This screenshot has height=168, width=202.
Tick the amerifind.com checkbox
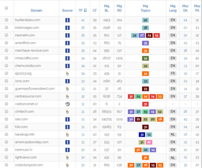[x=6, y=43]
